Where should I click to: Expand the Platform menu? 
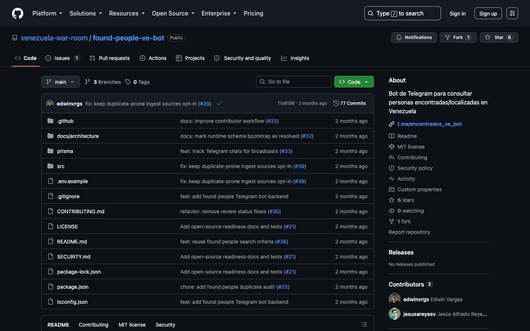coord(47,13)
